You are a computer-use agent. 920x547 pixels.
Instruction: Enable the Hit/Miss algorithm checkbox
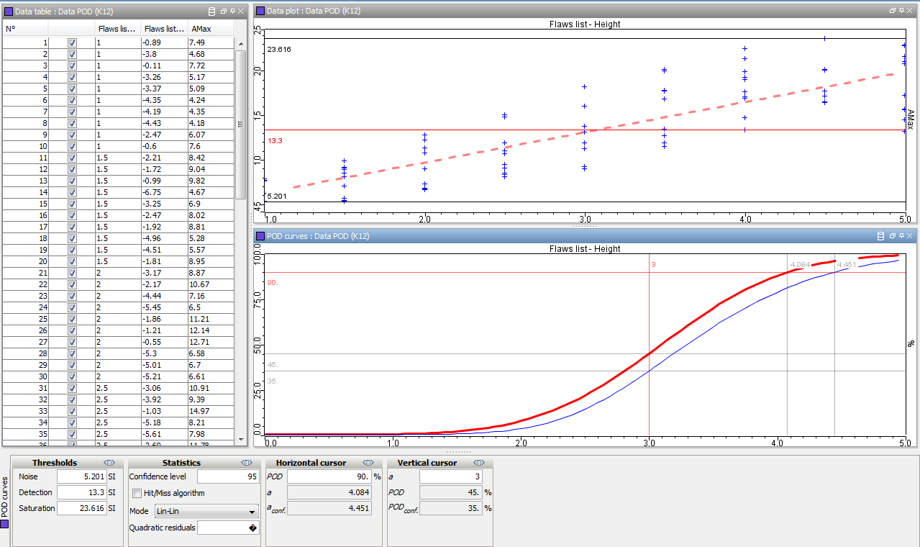click(x=137, y=494)
